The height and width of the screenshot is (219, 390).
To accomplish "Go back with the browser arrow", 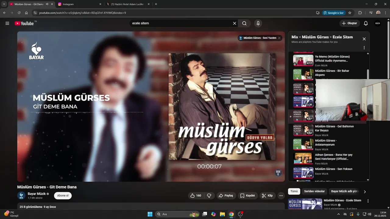I will pyautogui.click(x=4, y=13).
